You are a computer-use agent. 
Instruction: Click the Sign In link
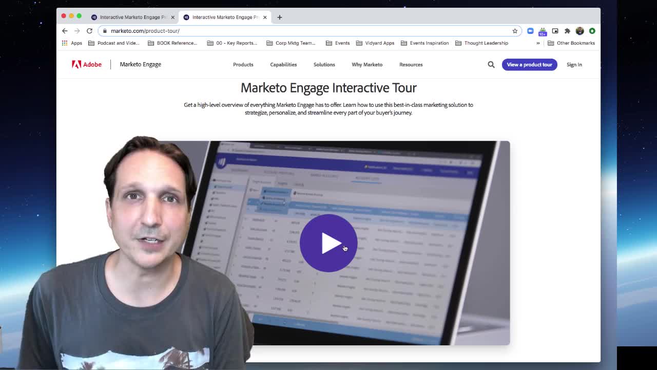pos(574,65)
